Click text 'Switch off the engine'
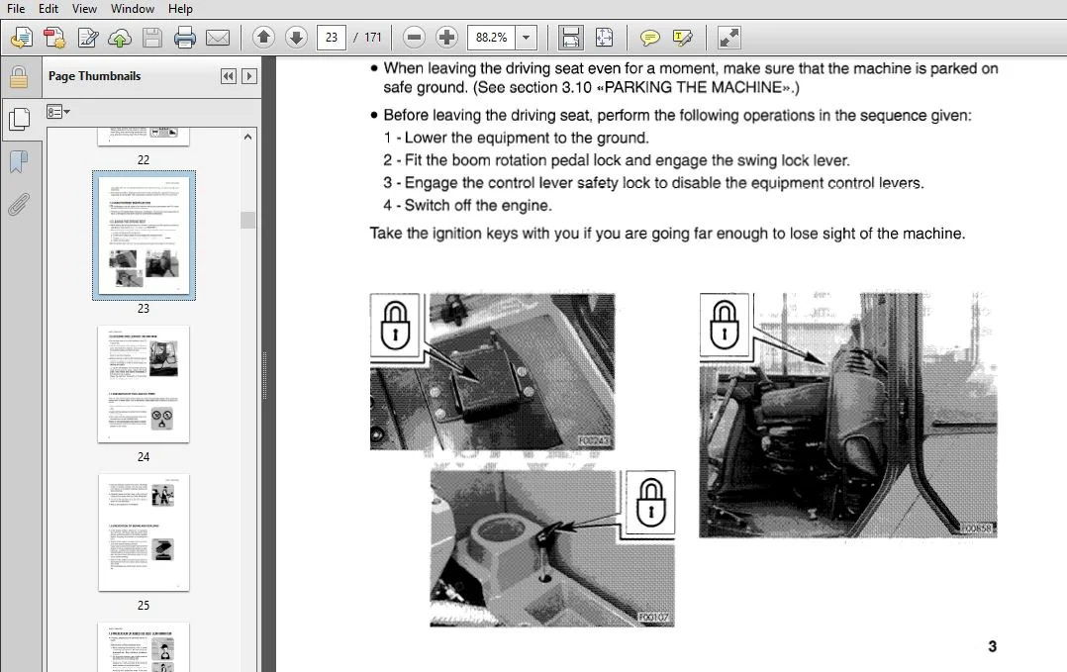This screenshot has height=672, width=1067. (x=477, y=206)
